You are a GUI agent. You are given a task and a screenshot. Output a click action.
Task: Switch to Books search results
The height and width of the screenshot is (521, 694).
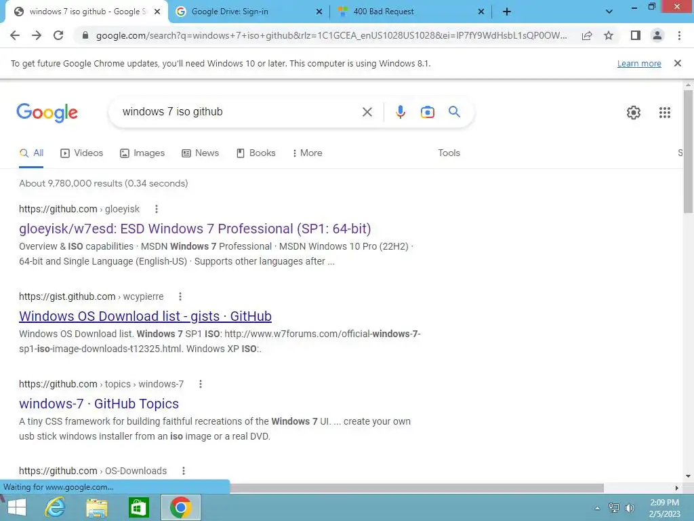pos(256,153)
